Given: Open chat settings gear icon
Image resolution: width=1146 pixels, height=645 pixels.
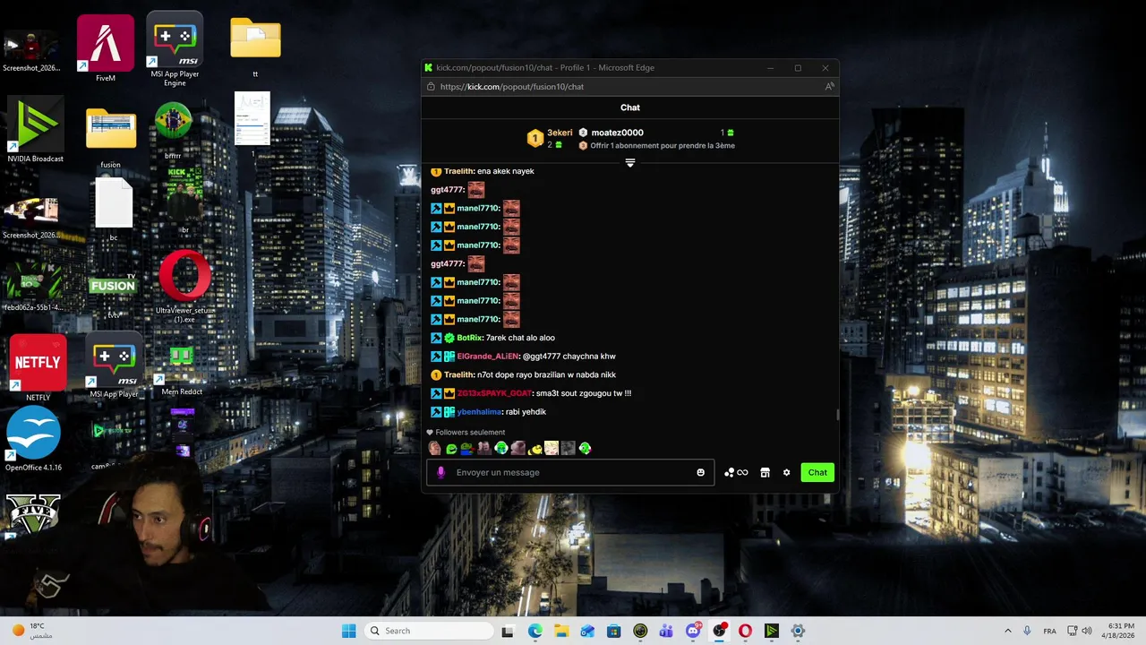Looking at the screenshot, I should pyautogui.click(x=786, y=472).
